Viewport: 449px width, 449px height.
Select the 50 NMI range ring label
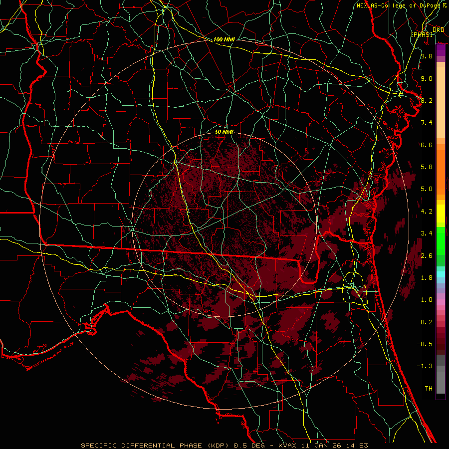[224, 132]
